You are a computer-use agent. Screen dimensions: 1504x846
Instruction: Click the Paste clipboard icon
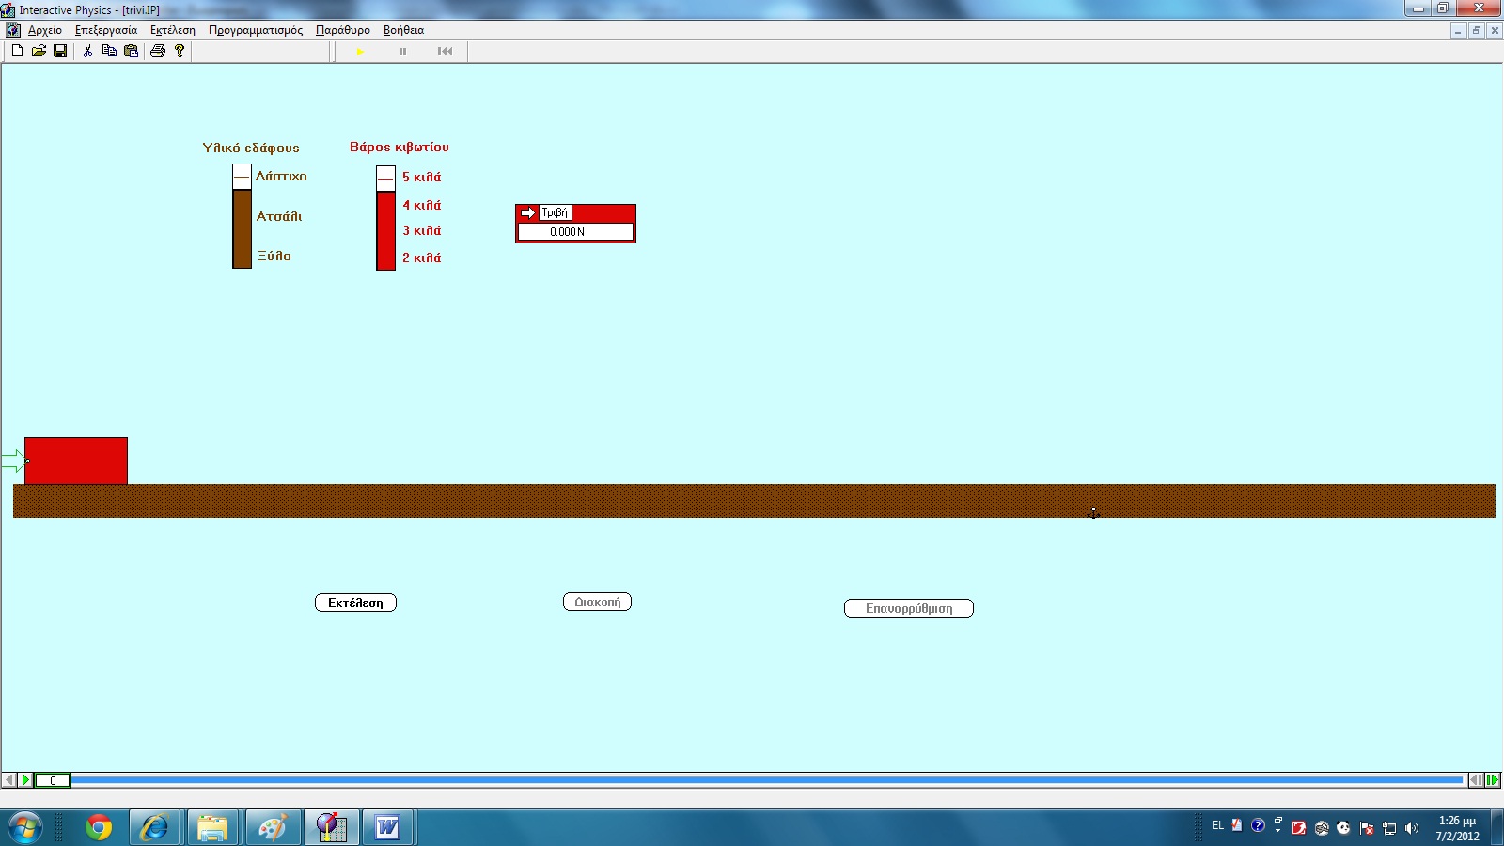click(x=131, y=51)
